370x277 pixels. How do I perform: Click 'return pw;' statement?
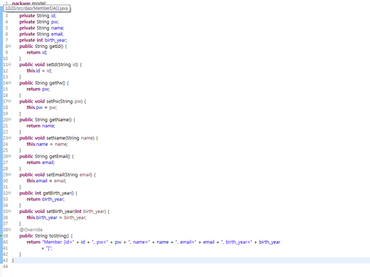tap(38, 89)
